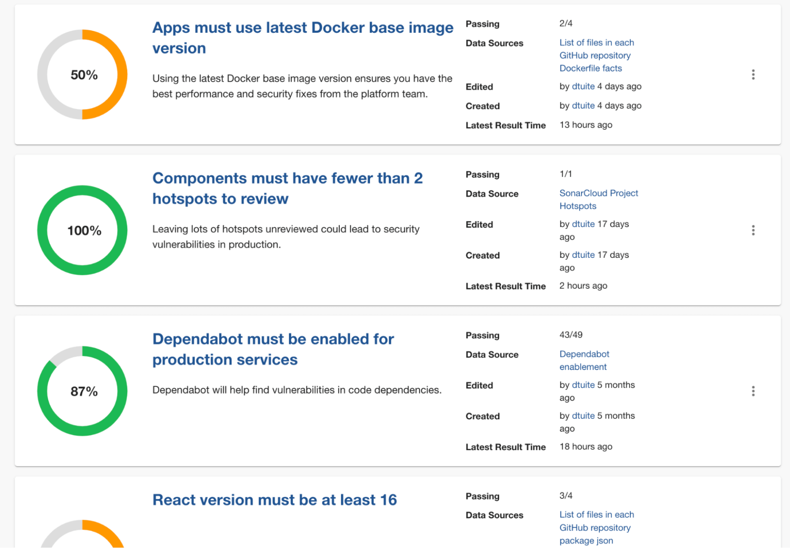Click the 87% progress donut
Image resolution: width=790 pixels, height=548 pixels.
82,391
